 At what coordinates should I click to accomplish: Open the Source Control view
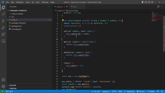point(3,21)
